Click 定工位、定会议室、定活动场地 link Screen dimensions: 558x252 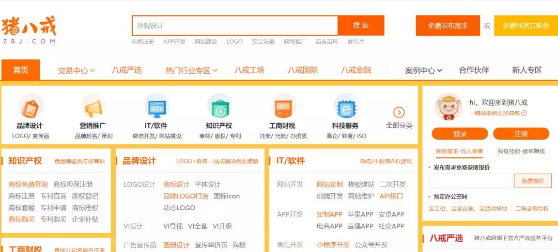click(x=468, y=208)
